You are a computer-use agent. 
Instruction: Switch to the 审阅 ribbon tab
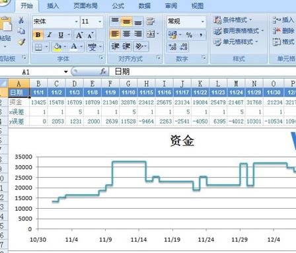click(171, 6)
